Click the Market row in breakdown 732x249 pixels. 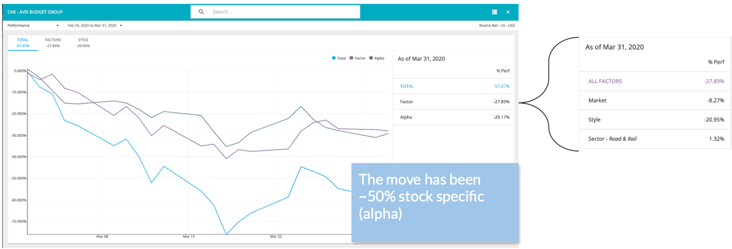pos(655,101)
